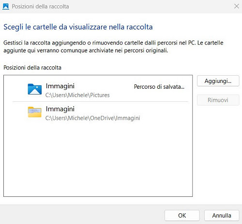This screenshot has width=242, height=224.
Task: Cancel the dialog with Annulla
Action: [x=222, y=215]
